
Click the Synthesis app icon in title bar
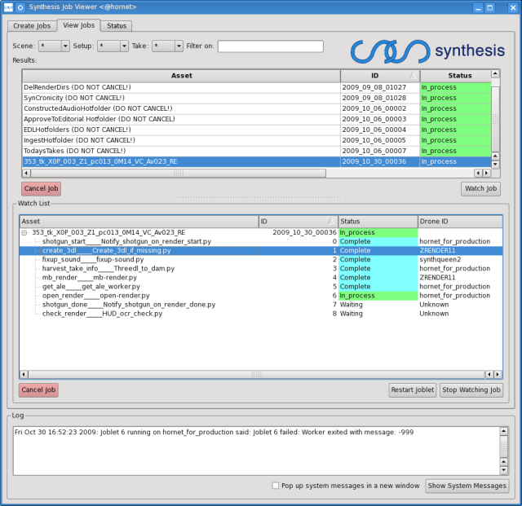[8, 7]
